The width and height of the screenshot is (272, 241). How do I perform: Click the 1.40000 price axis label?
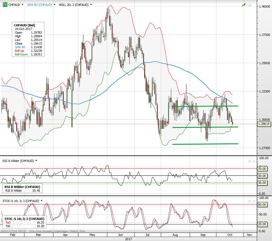265,7
